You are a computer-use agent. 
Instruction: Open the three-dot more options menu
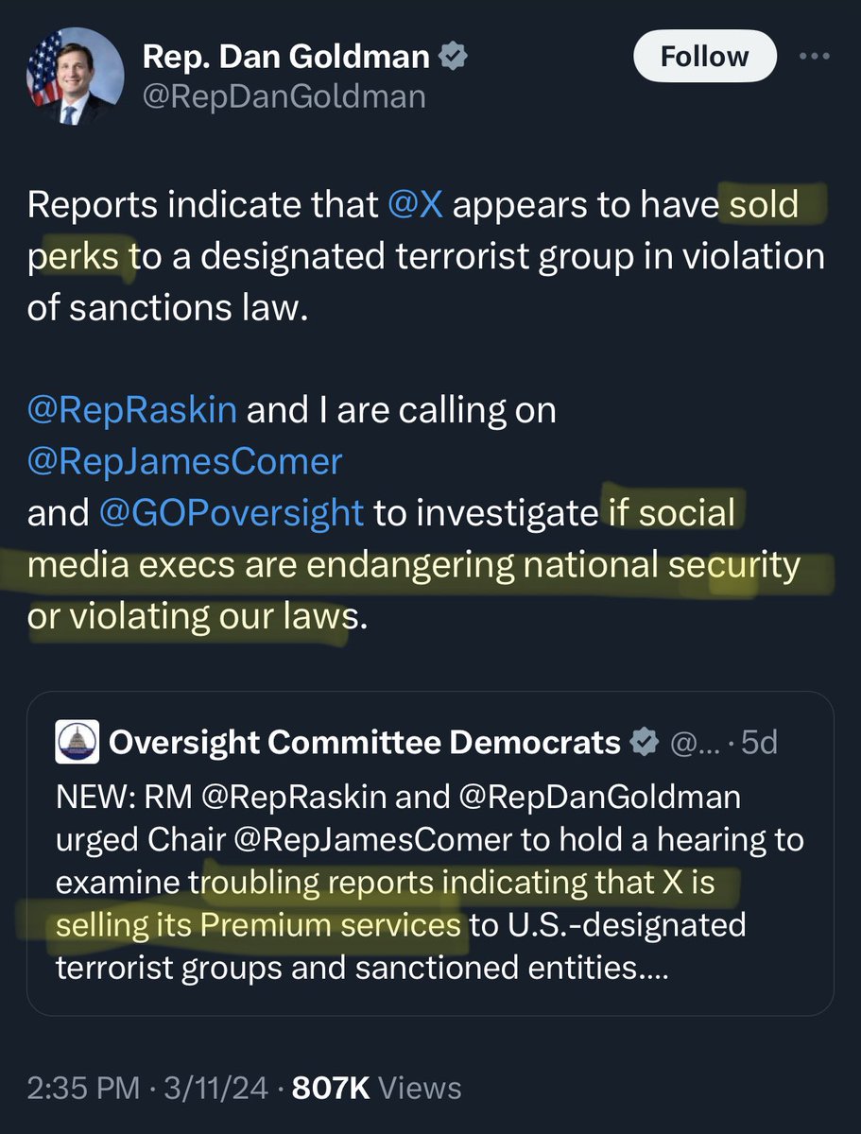(x=814, y=55)
